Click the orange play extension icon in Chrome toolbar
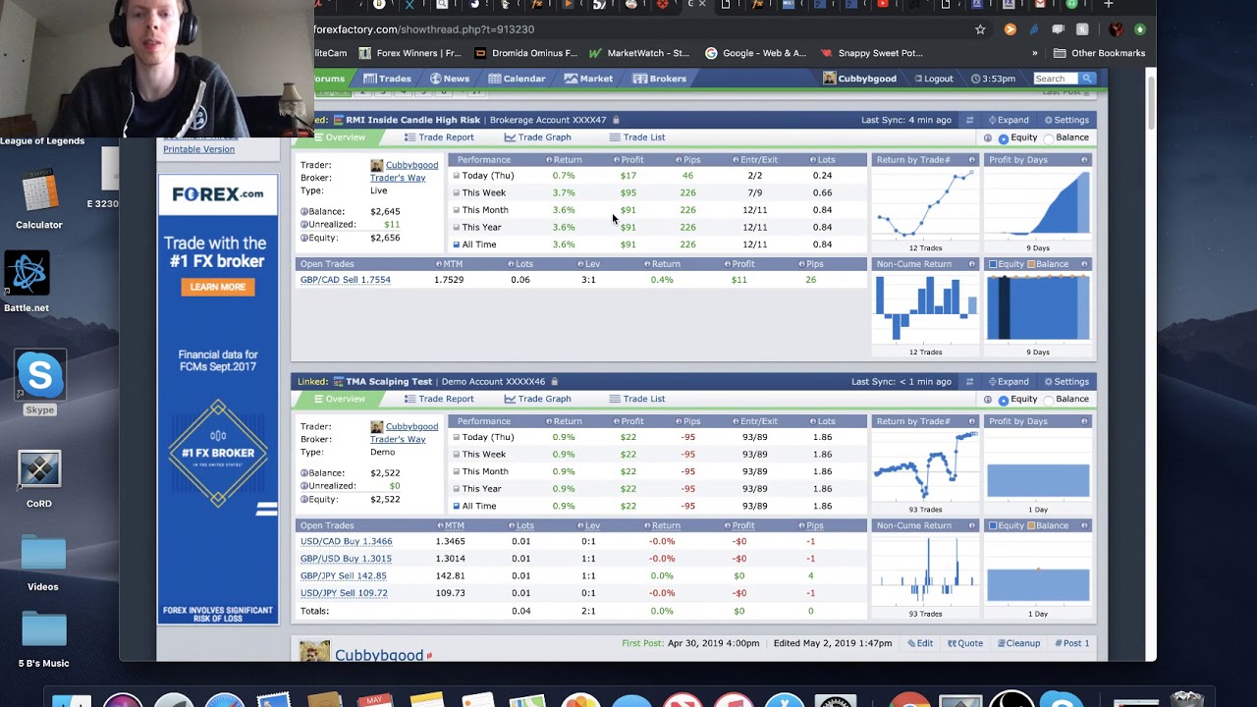1257x707 pixels. [1010, 29]
